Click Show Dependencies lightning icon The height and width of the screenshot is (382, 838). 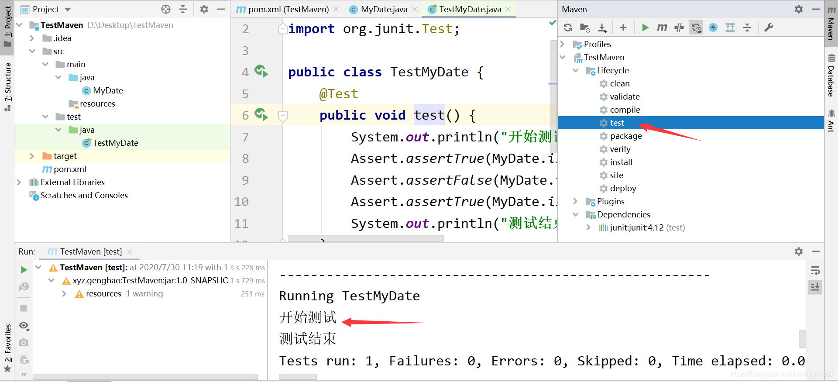point(713,28)
